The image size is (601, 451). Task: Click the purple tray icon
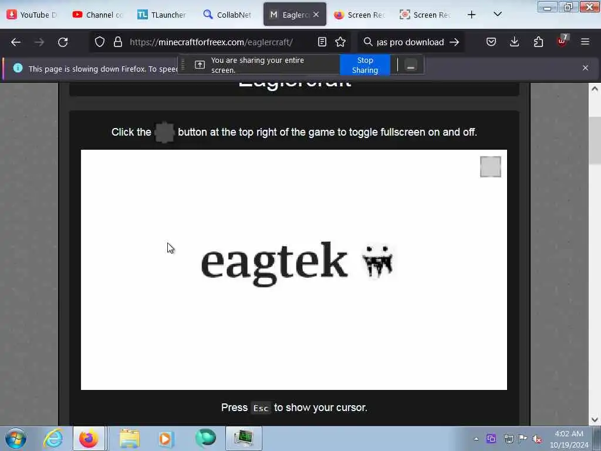click(491, 439)
